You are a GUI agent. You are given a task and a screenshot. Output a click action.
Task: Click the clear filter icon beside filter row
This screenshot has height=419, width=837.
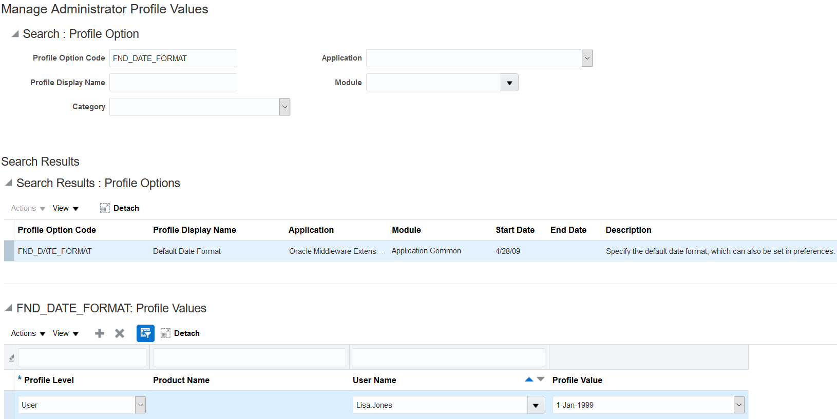(11, 357)
